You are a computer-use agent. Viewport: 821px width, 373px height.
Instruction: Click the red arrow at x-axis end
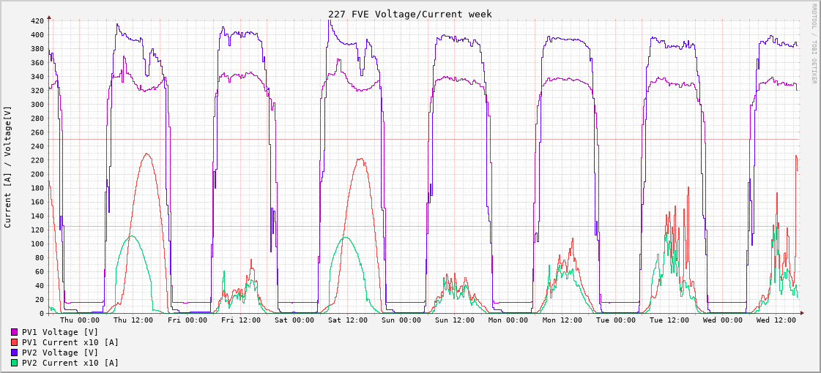802,313
